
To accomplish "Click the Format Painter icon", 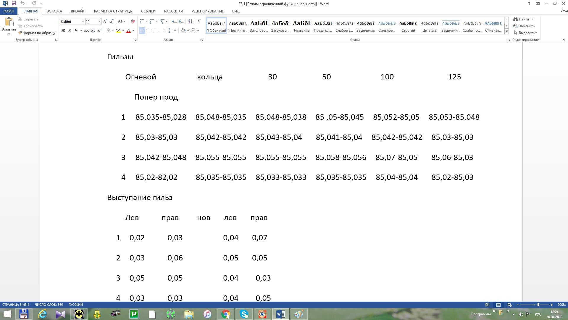I will (x=20, y=33).
